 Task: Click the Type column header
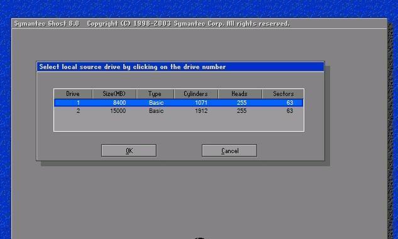[x=155, y=94]
